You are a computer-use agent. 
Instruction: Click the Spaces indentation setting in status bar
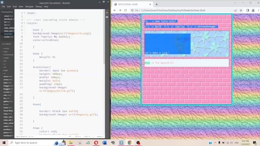coord(100,137)
